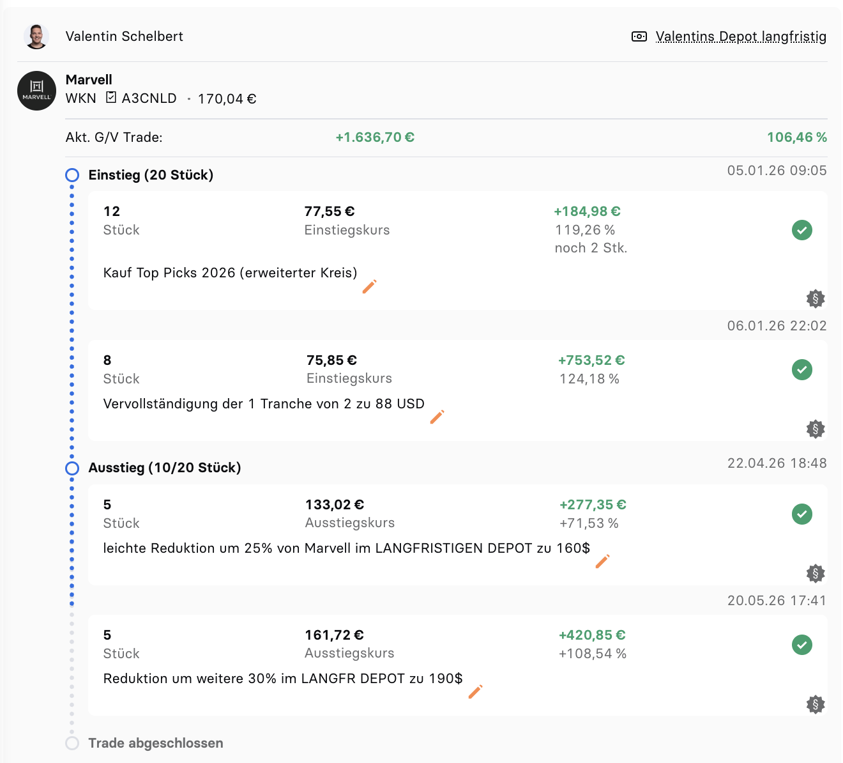
Task: Click the entry price 77,55 €
Action: point(330,212)
